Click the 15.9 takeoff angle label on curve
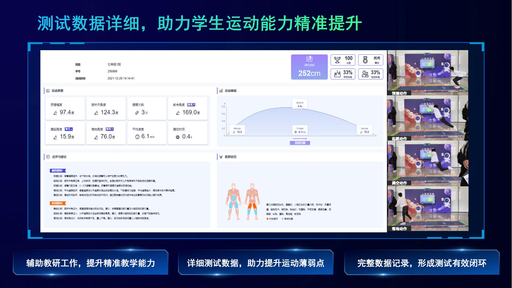Image resolution: width=512 pixels, height=288 pixels. (237, 130)
